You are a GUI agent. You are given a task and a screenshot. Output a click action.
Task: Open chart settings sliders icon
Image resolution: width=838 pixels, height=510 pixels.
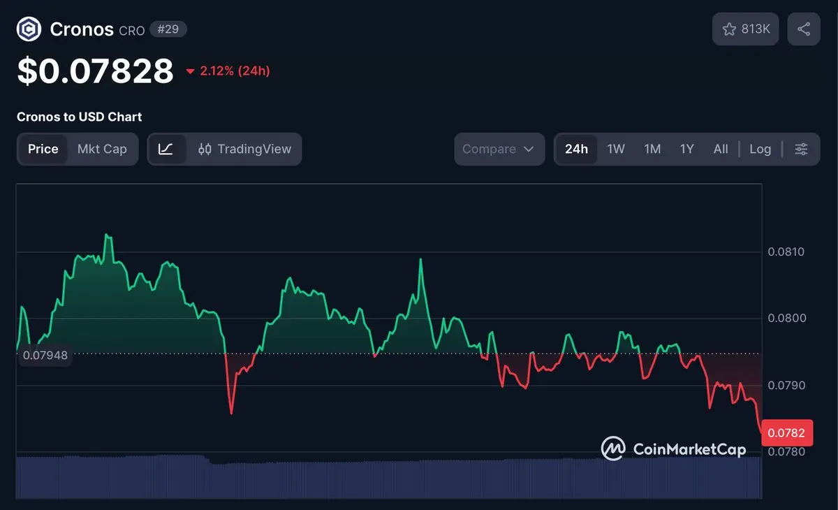tap(802, 149)
